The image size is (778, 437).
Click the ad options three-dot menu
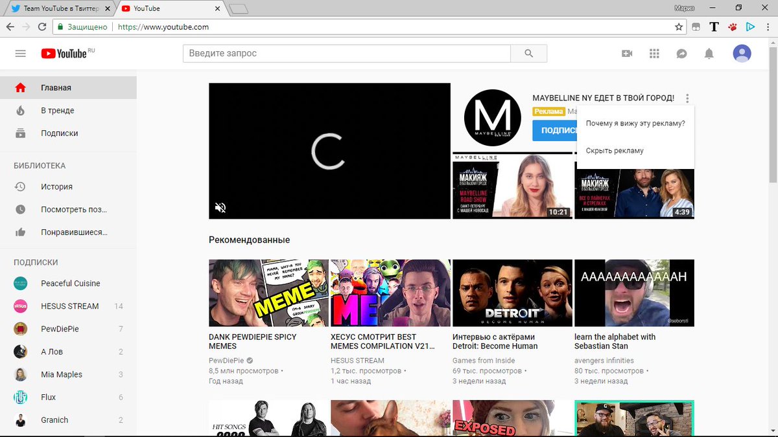(687, 98)
